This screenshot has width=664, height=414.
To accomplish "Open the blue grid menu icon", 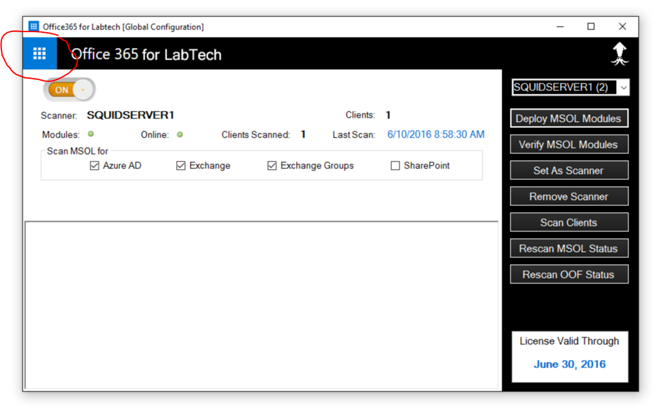I will click(40, 53).
